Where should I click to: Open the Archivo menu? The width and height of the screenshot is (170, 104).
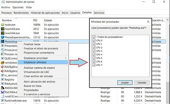pyautogui.click(x=6, y=7)
